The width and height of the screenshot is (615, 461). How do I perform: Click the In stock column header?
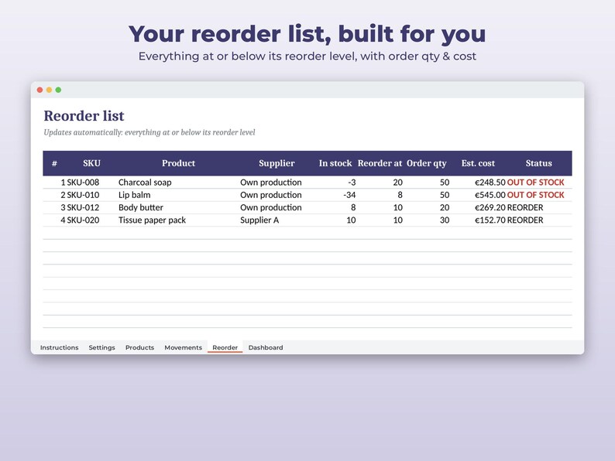click(x=335, y=163)
